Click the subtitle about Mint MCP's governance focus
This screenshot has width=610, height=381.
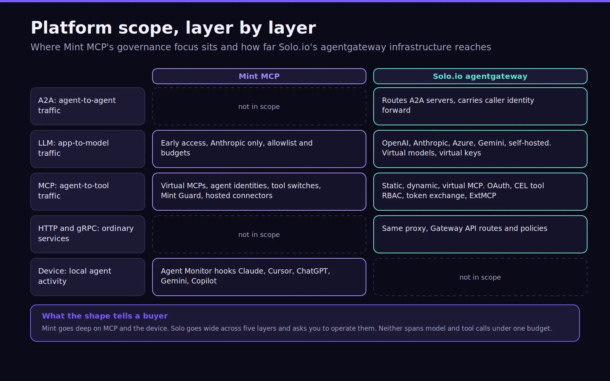(261, 47)
